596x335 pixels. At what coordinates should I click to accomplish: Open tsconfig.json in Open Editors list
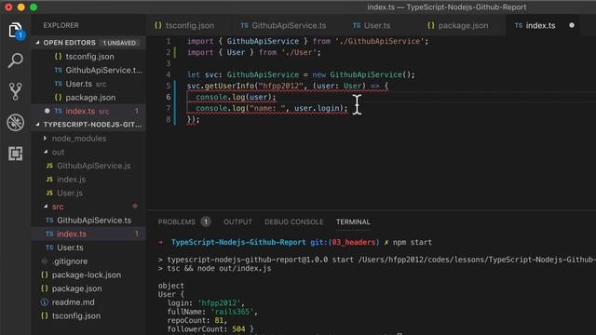[x=88, y=56]
